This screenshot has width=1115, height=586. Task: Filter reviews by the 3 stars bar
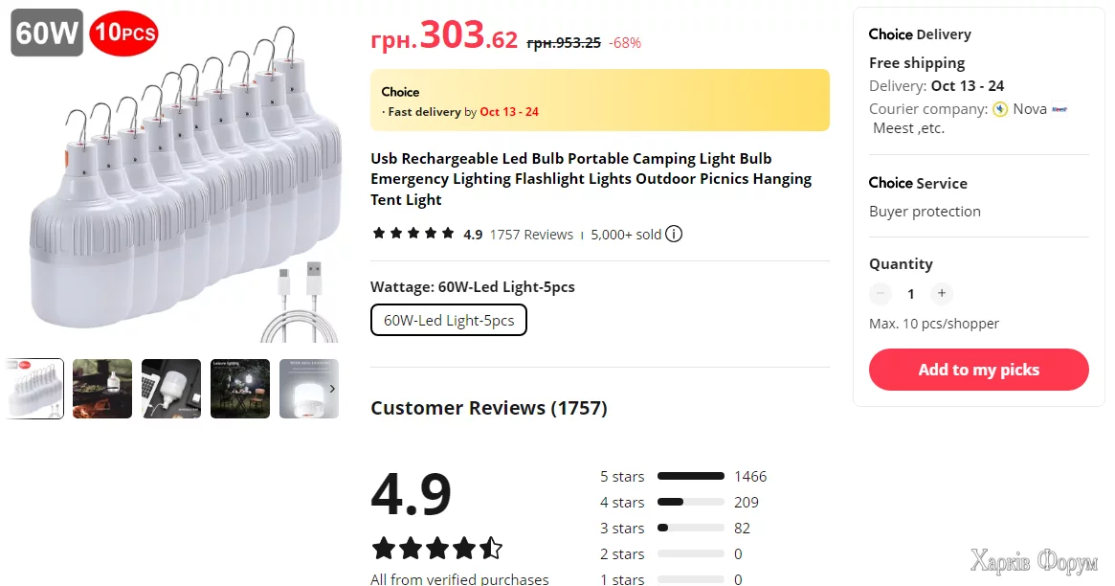tap(690, 528)
